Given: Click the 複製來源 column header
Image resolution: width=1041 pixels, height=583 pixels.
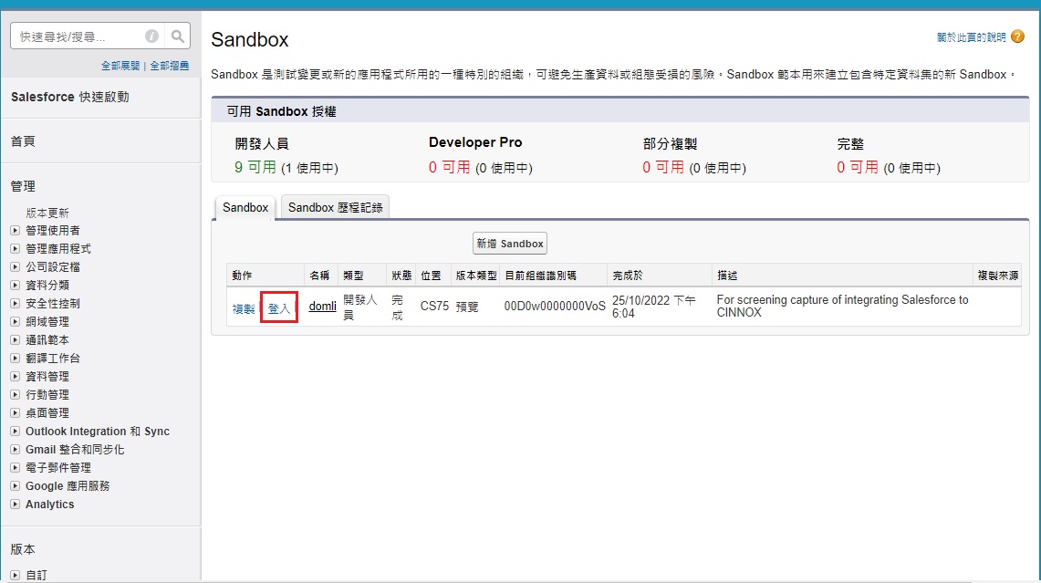Looking at the screenshot, I should (998, 276).
